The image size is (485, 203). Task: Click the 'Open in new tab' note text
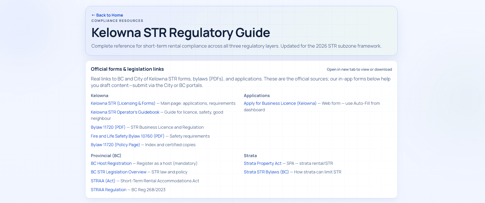(359, 70)
